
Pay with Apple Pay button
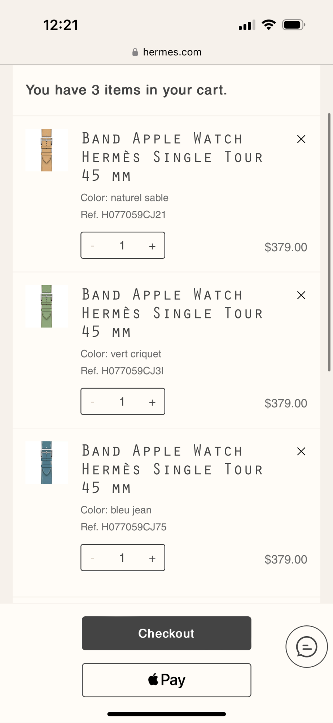[x=166, y=680]
